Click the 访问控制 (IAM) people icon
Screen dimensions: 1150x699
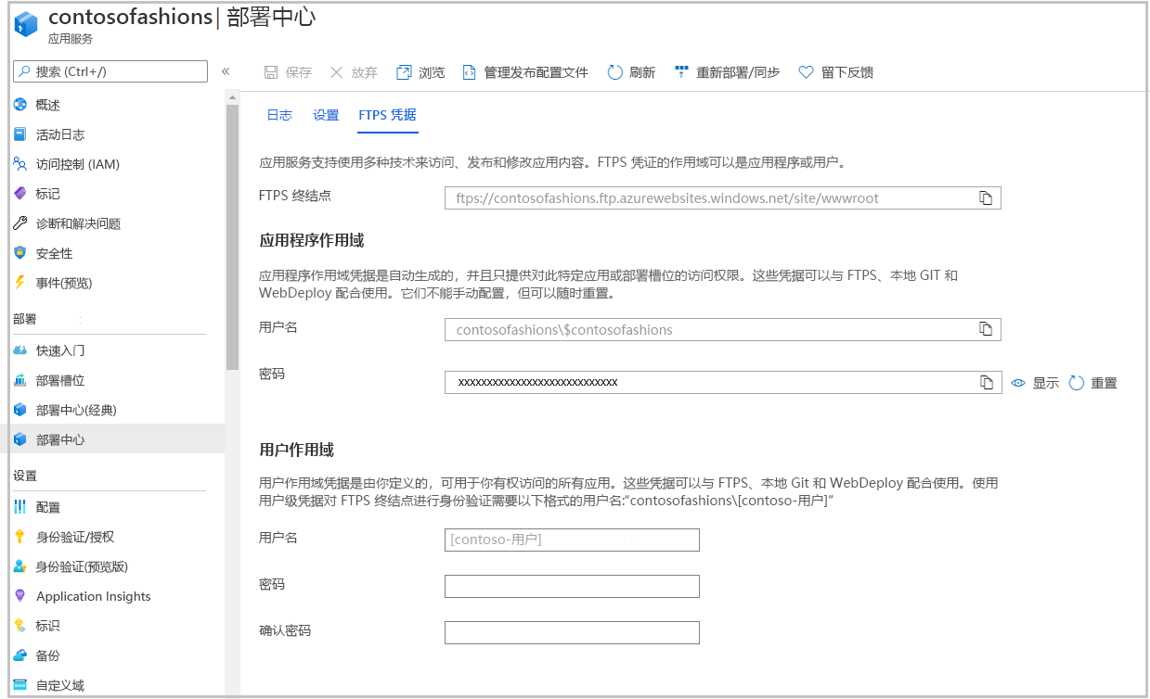pyautogui.click(x=20, y=164)
